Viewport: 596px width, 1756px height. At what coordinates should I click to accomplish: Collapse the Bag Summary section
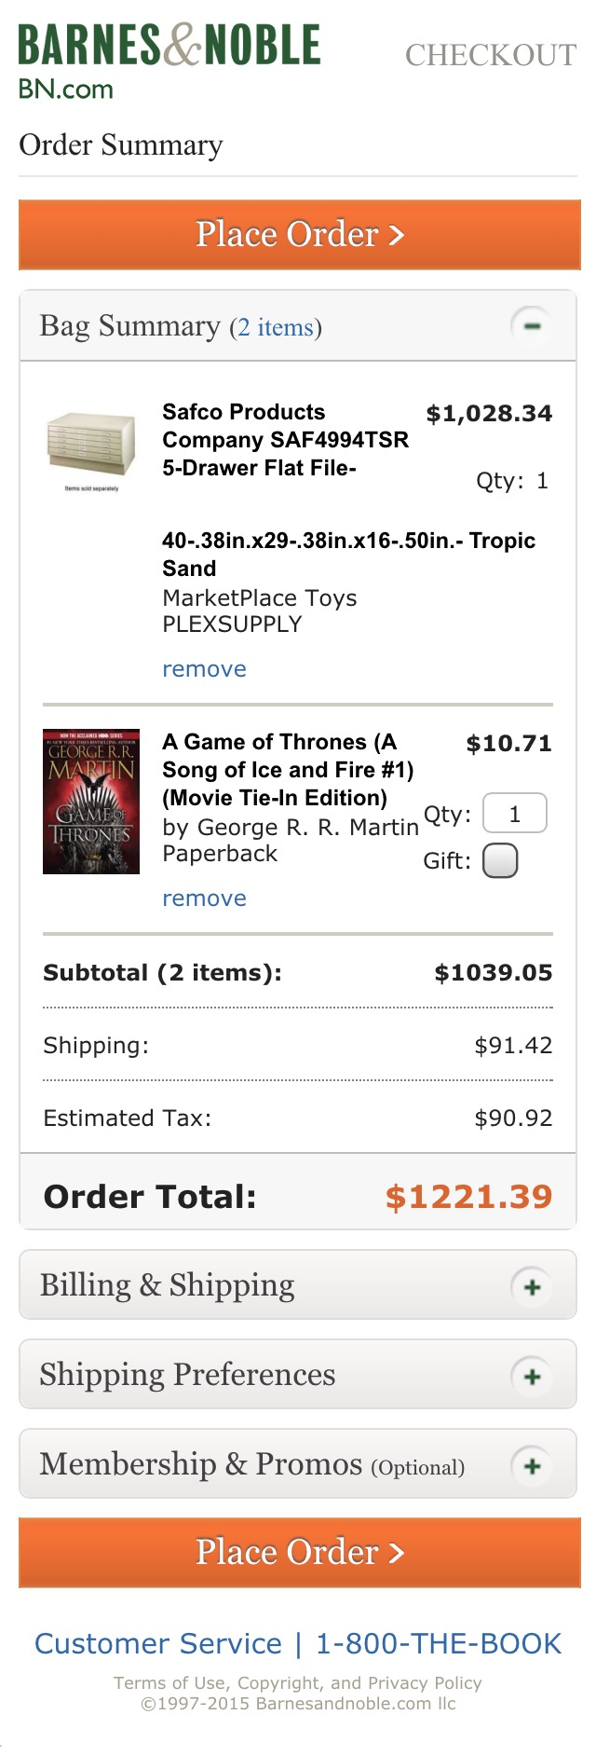tap(532, 326)
